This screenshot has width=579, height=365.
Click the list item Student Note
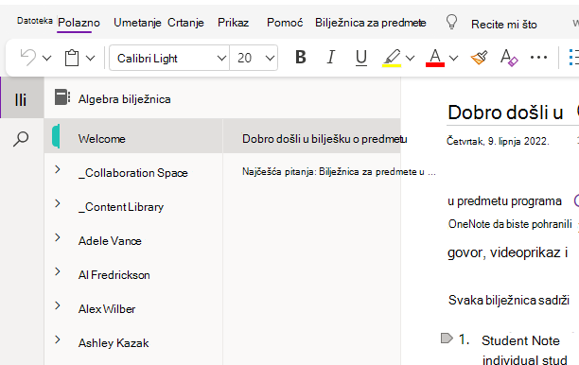520,340
